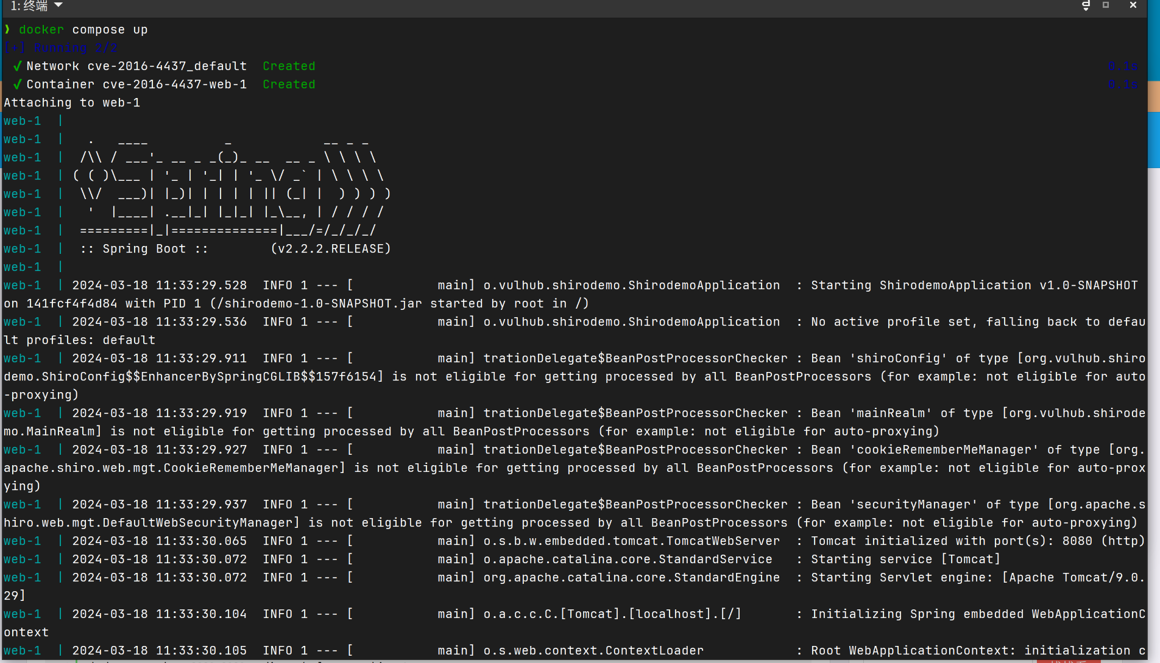This screenshot has width=1160, height=663.
Task: Click the Created status after Network line
Action: [x=289, y=66]
